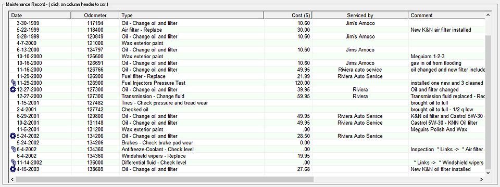Click 'Brakes - Check brake pad wear'
The image size is (500, 187).
coord(157,143)
